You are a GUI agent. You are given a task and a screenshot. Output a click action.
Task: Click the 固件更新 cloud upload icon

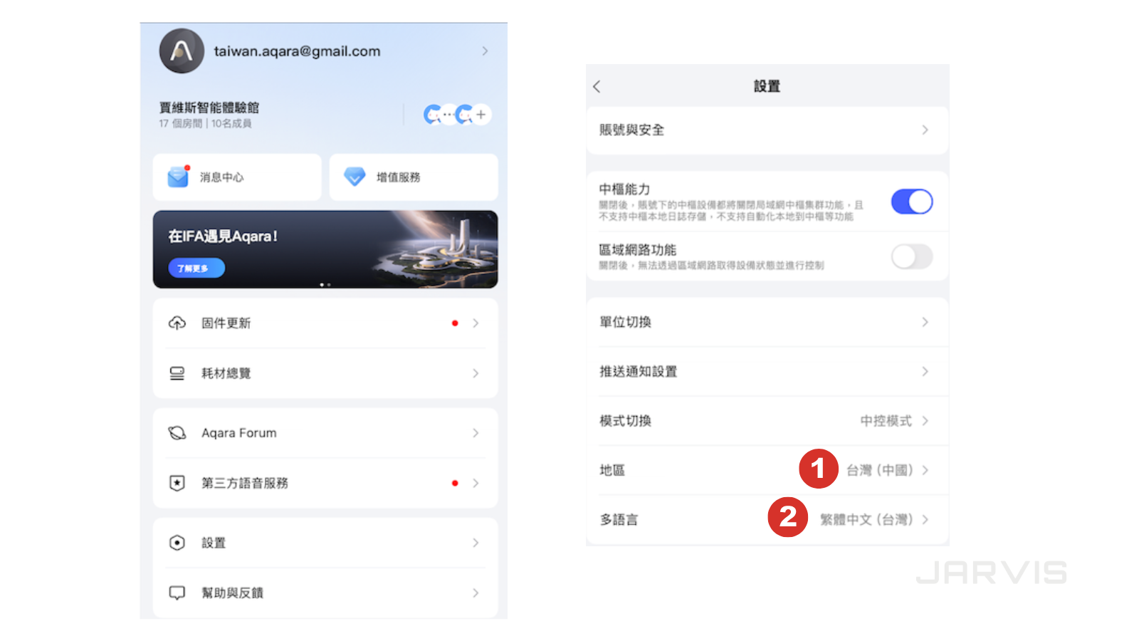pyautogui.click(x=177, y=323)
